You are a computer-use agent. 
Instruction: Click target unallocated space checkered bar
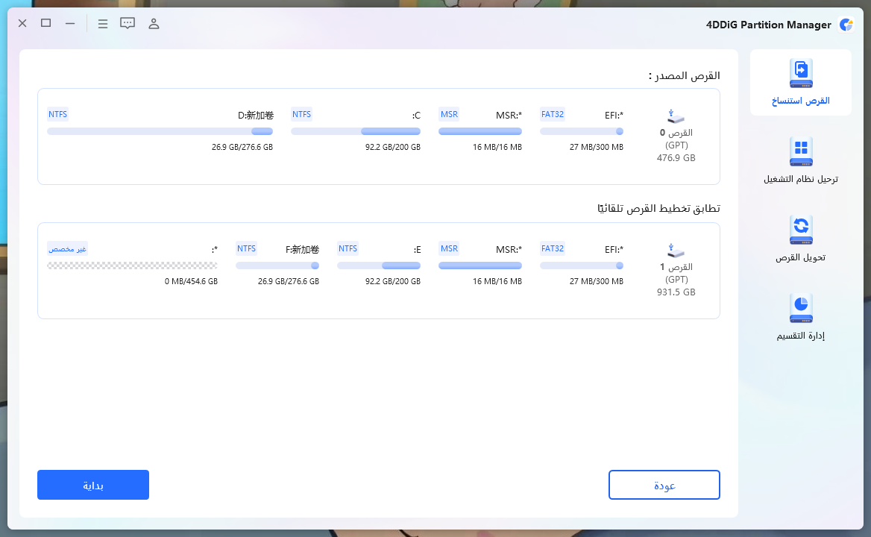pyautogui.click(x=132, y=266)
